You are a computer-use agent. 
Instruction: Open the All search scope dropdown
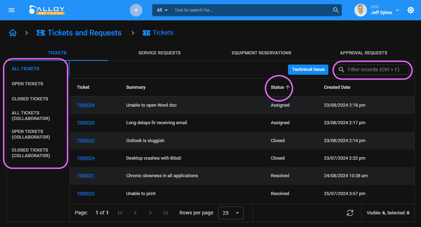(162, 10)
